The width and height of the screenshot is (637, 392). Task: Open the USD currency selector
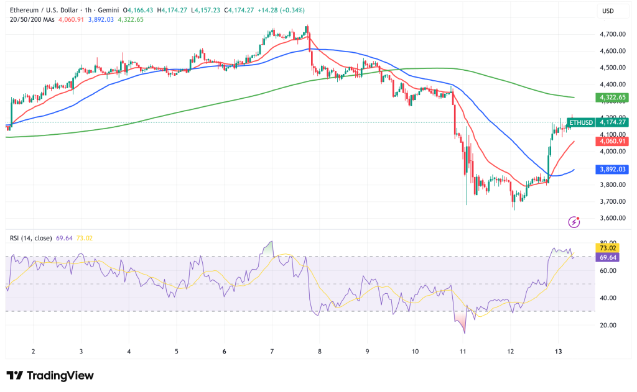[x=607, y=11]
